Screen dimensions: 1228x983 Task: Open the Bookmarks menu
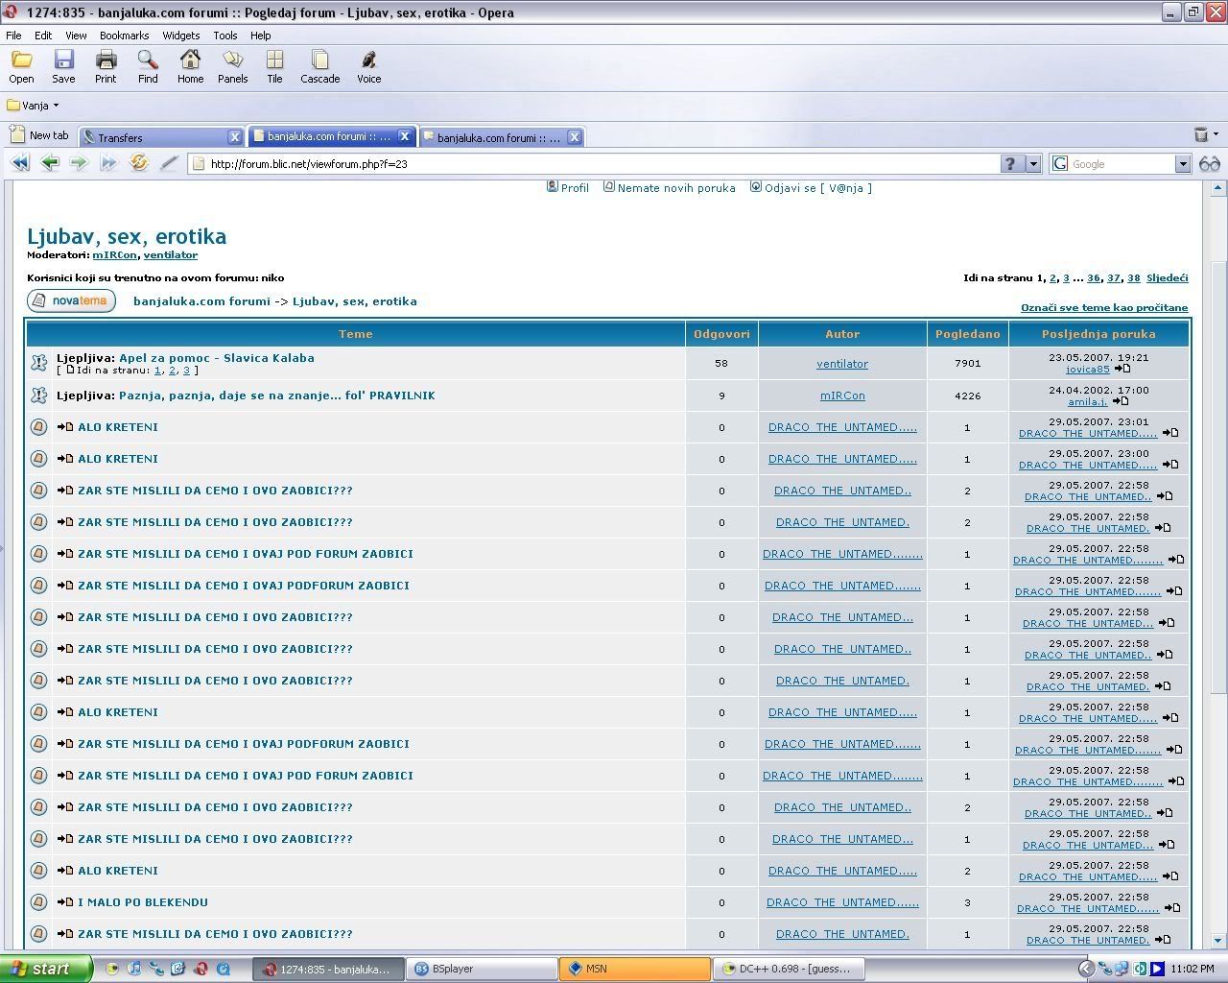[x=124, y=36]
